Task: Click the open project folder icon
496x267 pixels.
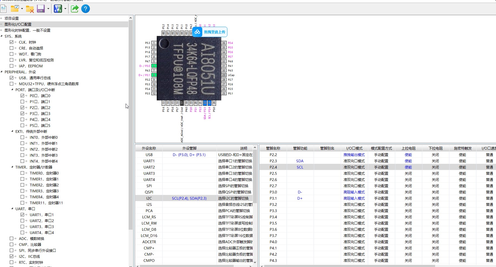Action: click(15, 9)
